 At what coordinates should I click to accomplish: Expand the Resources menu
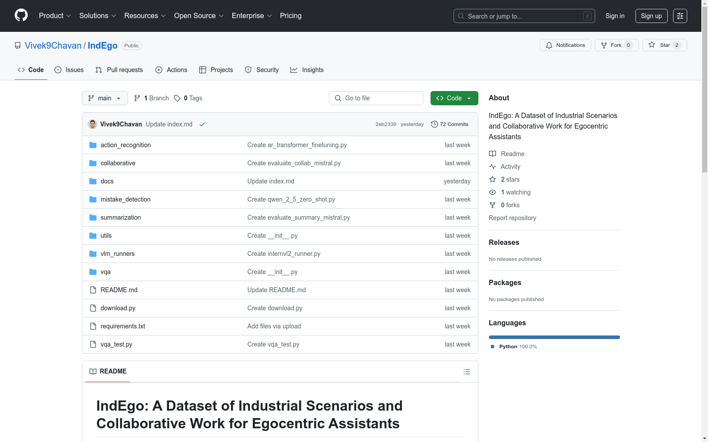[145, 16]
